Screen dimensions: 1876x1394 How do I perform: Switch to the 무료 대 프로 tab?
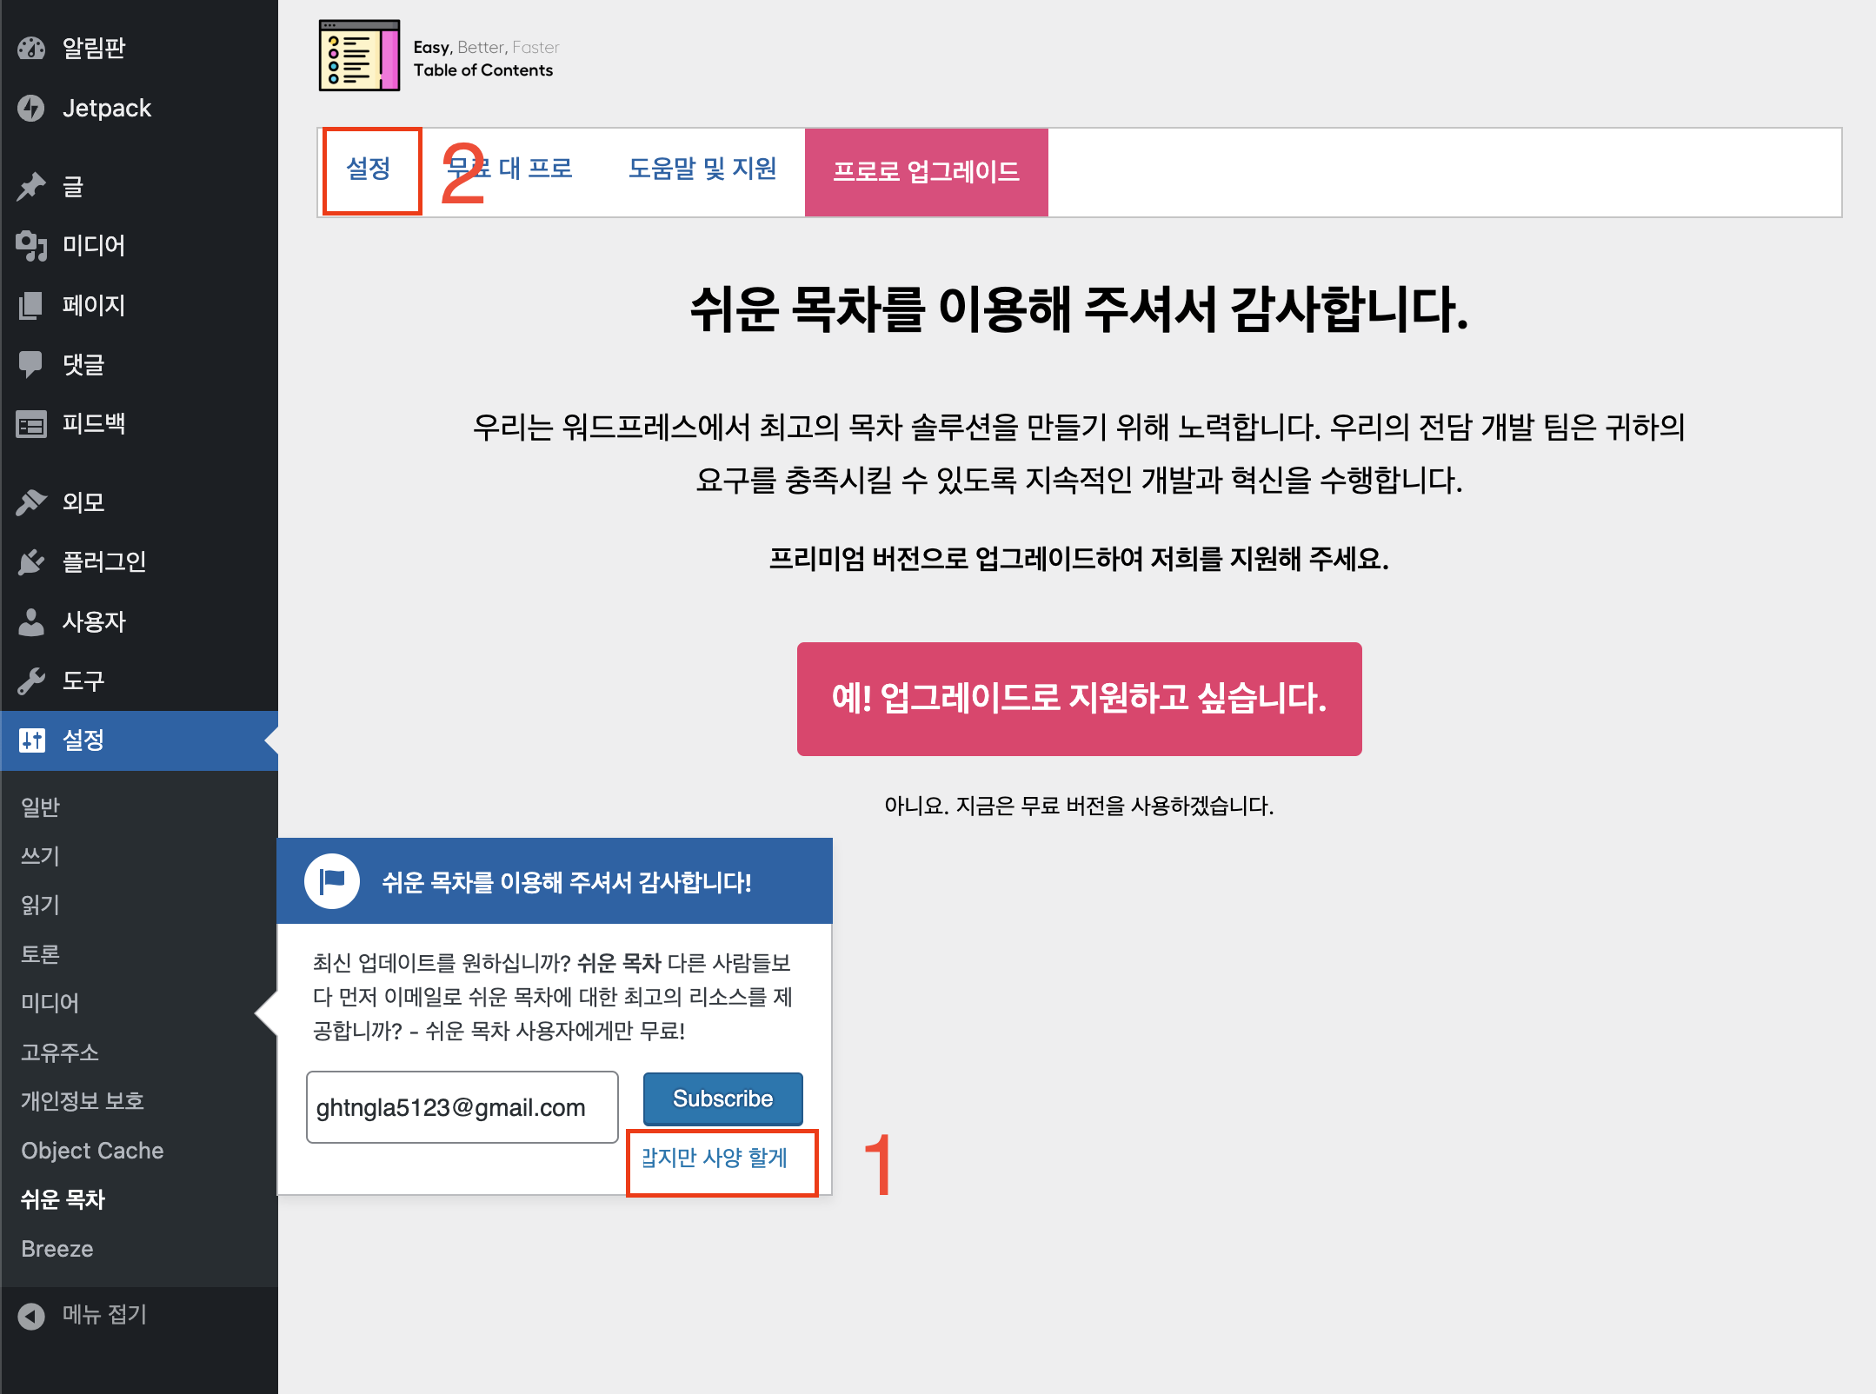(511, 169)
